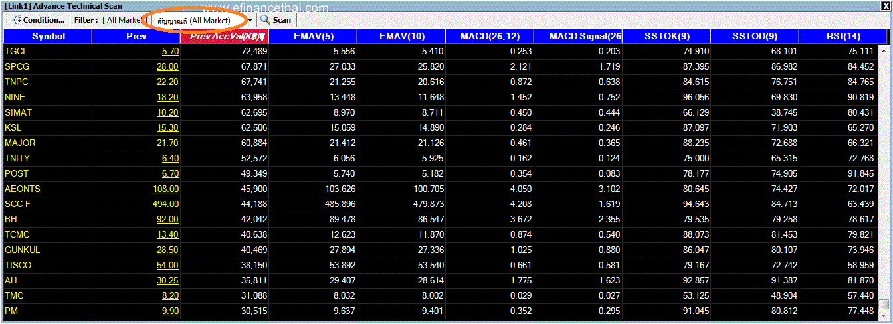Select the POST symbol
Image resolution: width=893 pixels, height=324 pixels.
click(17, 173)
